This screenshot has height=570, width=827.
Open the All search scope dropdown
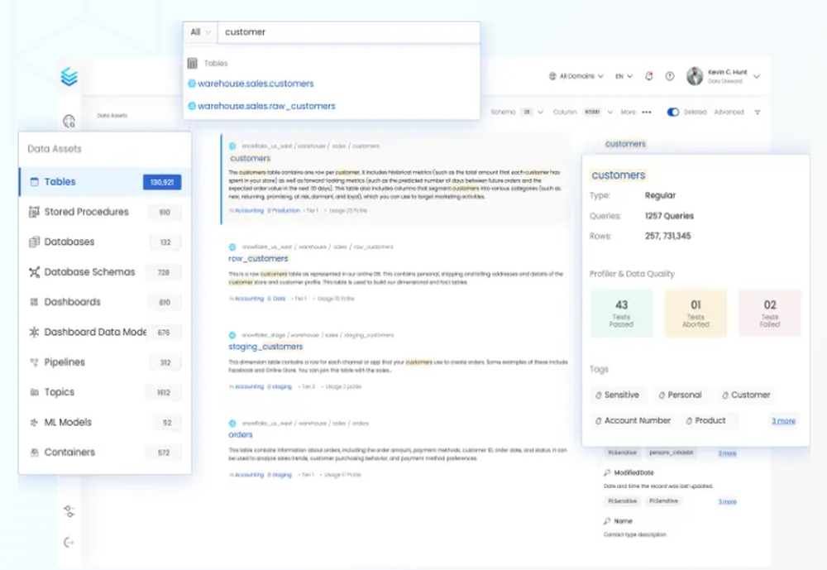pos(200,32)
